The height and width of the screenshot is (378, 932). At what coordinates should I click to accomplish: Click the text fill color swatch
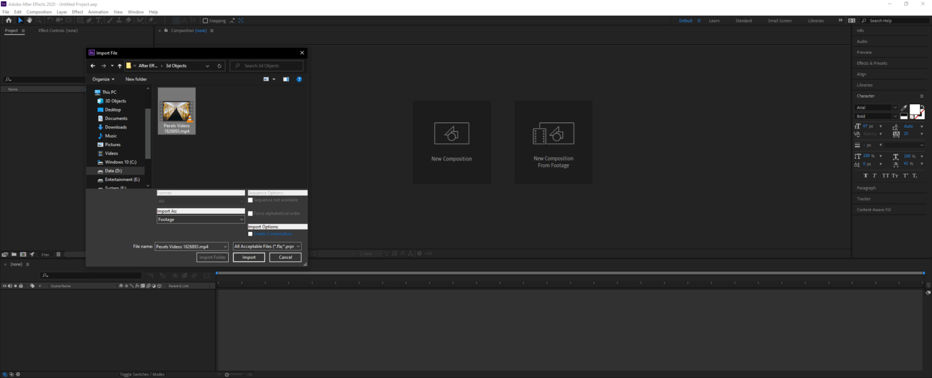click(x=915, y=110)
